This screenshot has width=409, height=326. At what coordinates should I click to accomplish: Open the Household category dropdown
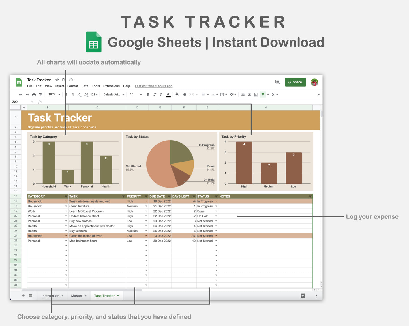66,201
